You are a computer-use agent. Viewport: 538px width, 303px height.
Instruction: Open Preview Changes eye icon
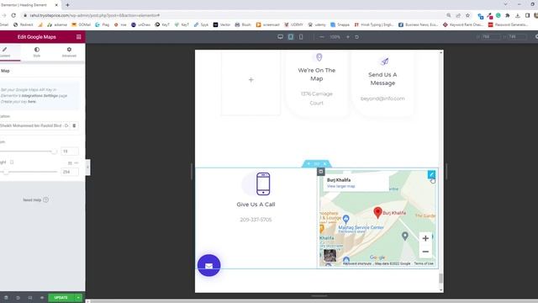pos(42,298)
